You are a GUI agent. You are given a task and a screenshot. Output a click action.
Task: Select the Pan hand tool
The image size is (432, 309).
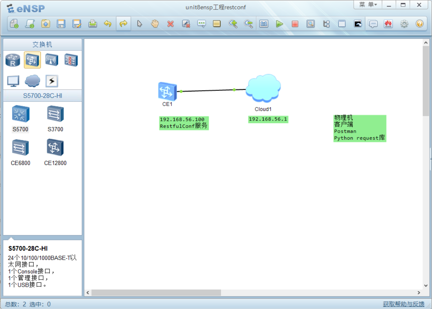click(x=155, y=24)
